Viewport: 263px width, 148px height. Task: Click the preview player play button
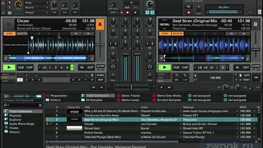point(6,96)
